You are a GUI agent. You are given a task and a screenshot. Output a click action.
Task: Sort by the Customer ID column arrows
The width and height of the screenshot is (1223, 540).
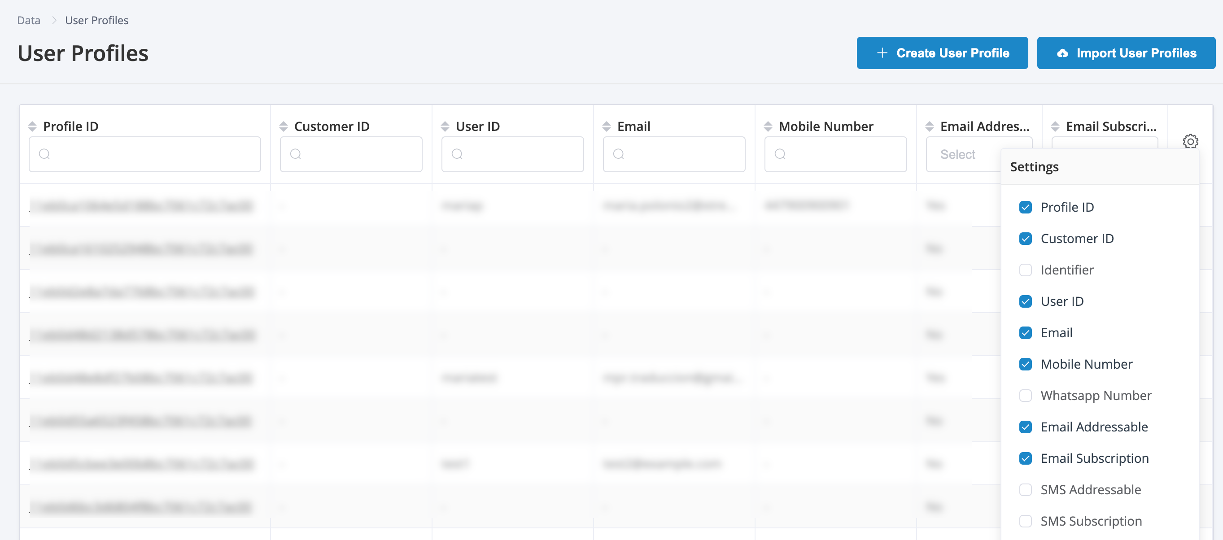[x=284, y=126]
